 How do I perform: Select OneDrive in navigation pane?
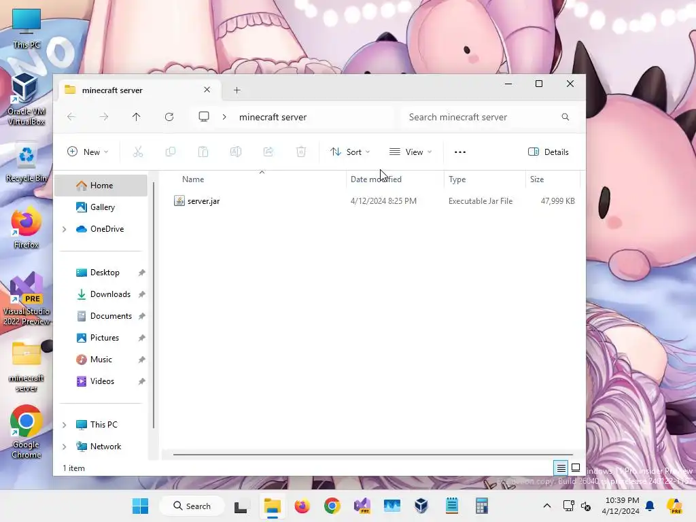coord(107,229)
